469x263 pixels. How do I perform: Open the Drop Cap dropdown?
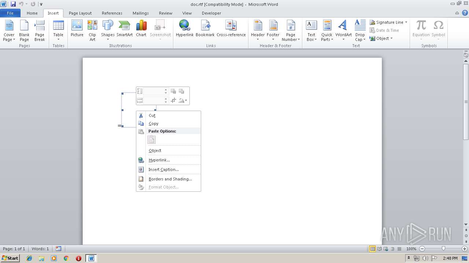(360, 31)
